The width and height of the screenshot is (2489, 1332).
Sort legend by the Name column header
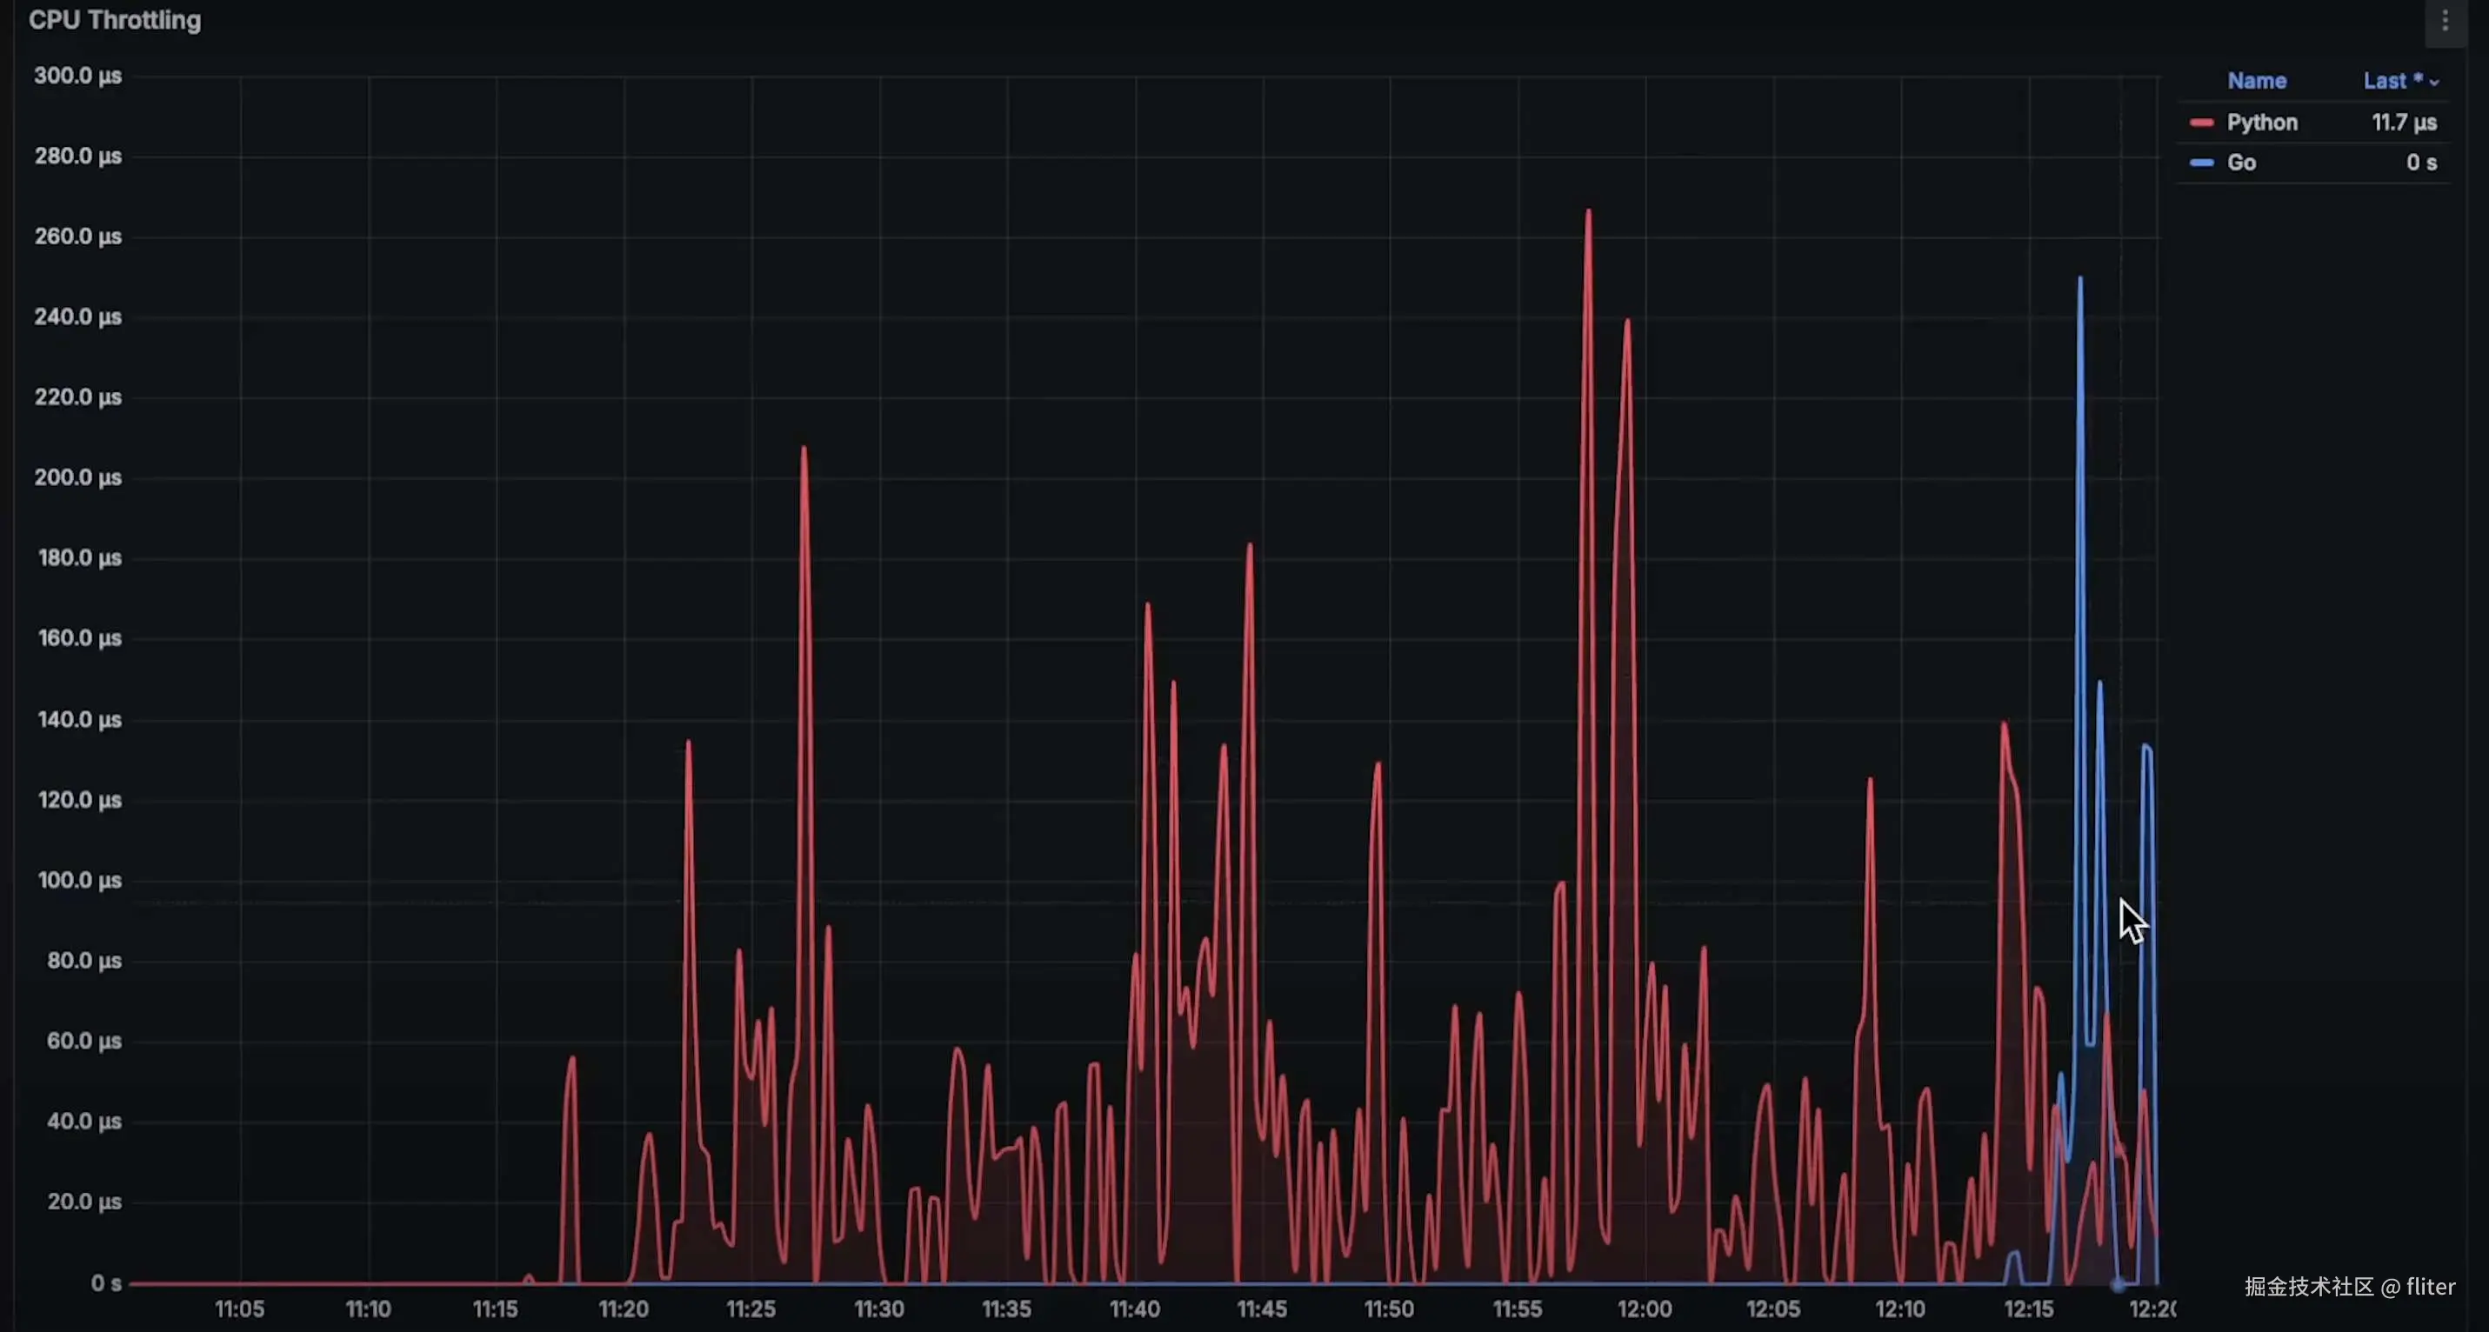pyautogui.click(x=2256, y=81)
